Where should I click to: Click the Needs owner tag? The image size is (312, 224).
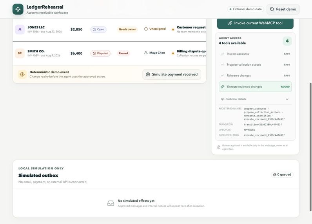click(x=127, y=29)
